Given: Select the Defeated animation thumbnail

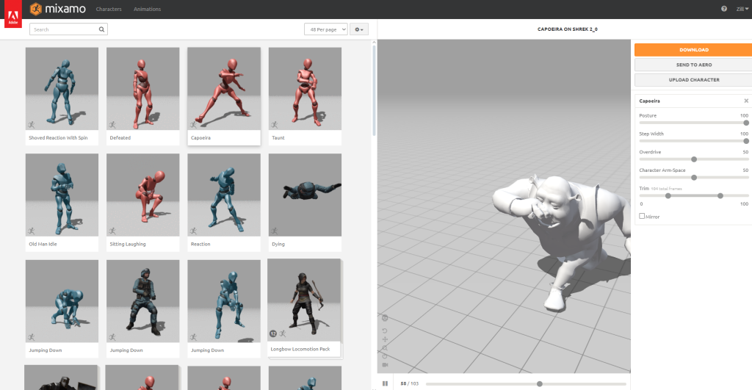Looking at the screenshot, I should pyautogui.click(x=143, y=89).
